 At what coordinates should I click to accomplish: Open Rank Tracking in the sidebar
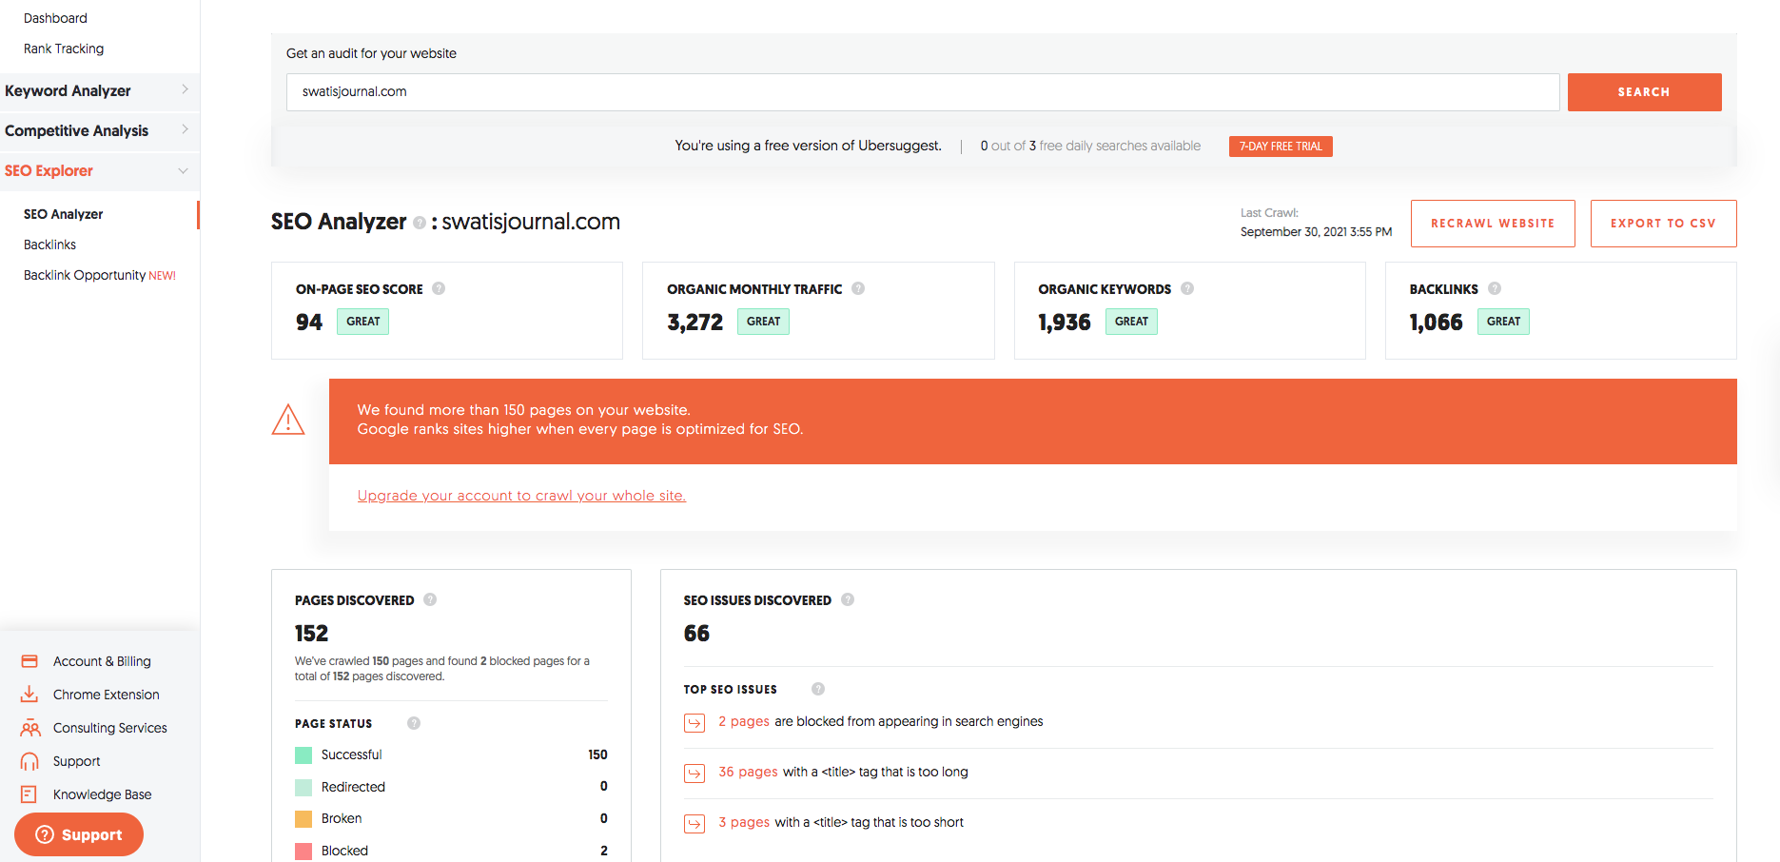click(x=64, y=49)
